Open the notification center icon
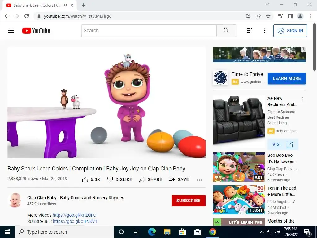 pyautogui.click(x=307, y=232)
